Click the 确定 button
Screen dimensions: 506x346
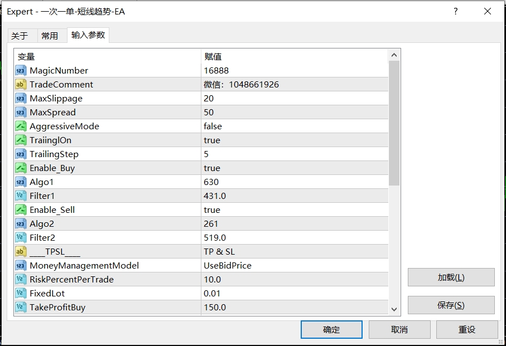click(x=331, y=329)
